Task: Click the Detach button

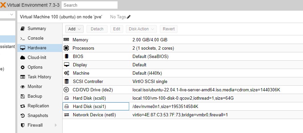Action: (x=97, y=29)
